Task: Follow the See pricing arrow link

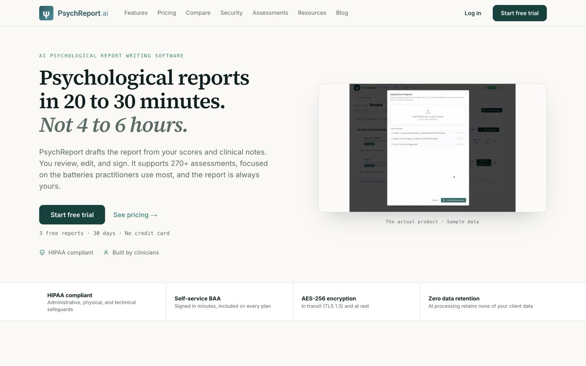Action: click(135, 215)
